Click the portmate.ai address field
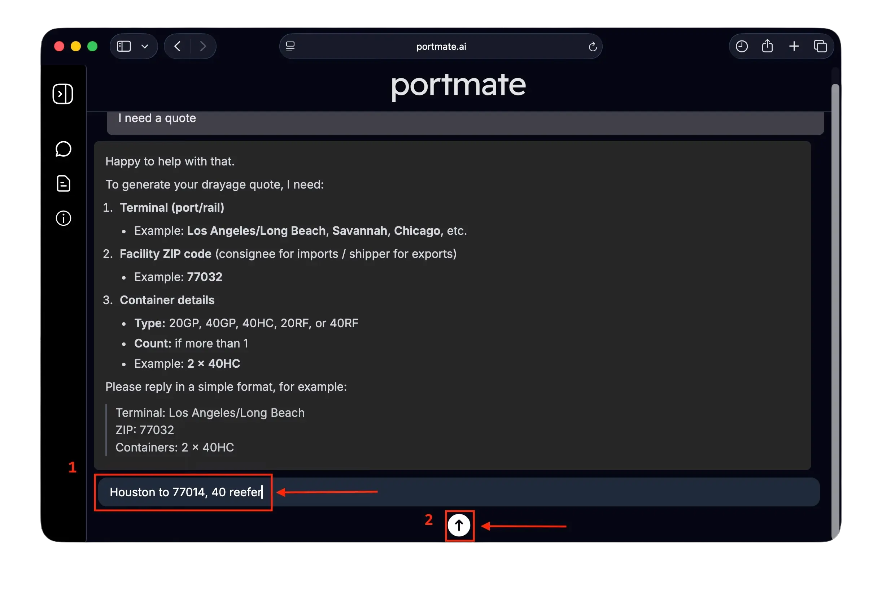This screenshot has height=596, width=882. click(441, 46)
